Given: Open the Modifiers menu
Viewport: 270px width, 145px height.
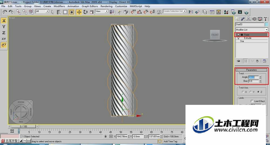Looking at the screenshot, I should (x=59, y=6).
